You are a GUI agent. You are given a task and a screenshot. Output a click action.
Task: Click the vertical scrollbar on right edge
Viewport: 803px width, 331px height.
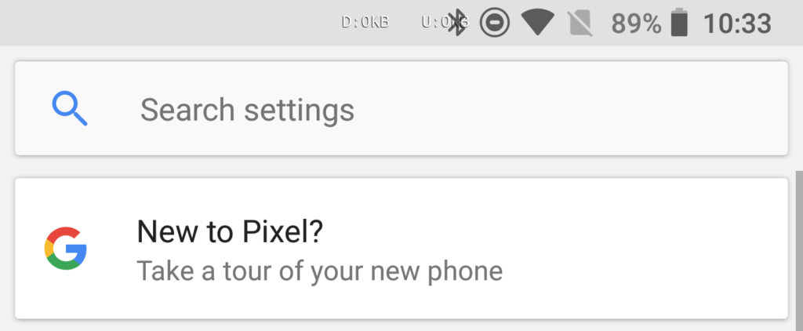(x=799, y=251)
